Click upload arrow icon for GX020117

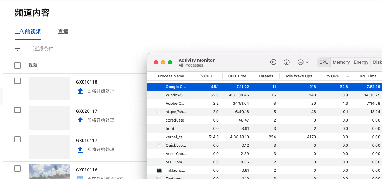pos(80,120)
